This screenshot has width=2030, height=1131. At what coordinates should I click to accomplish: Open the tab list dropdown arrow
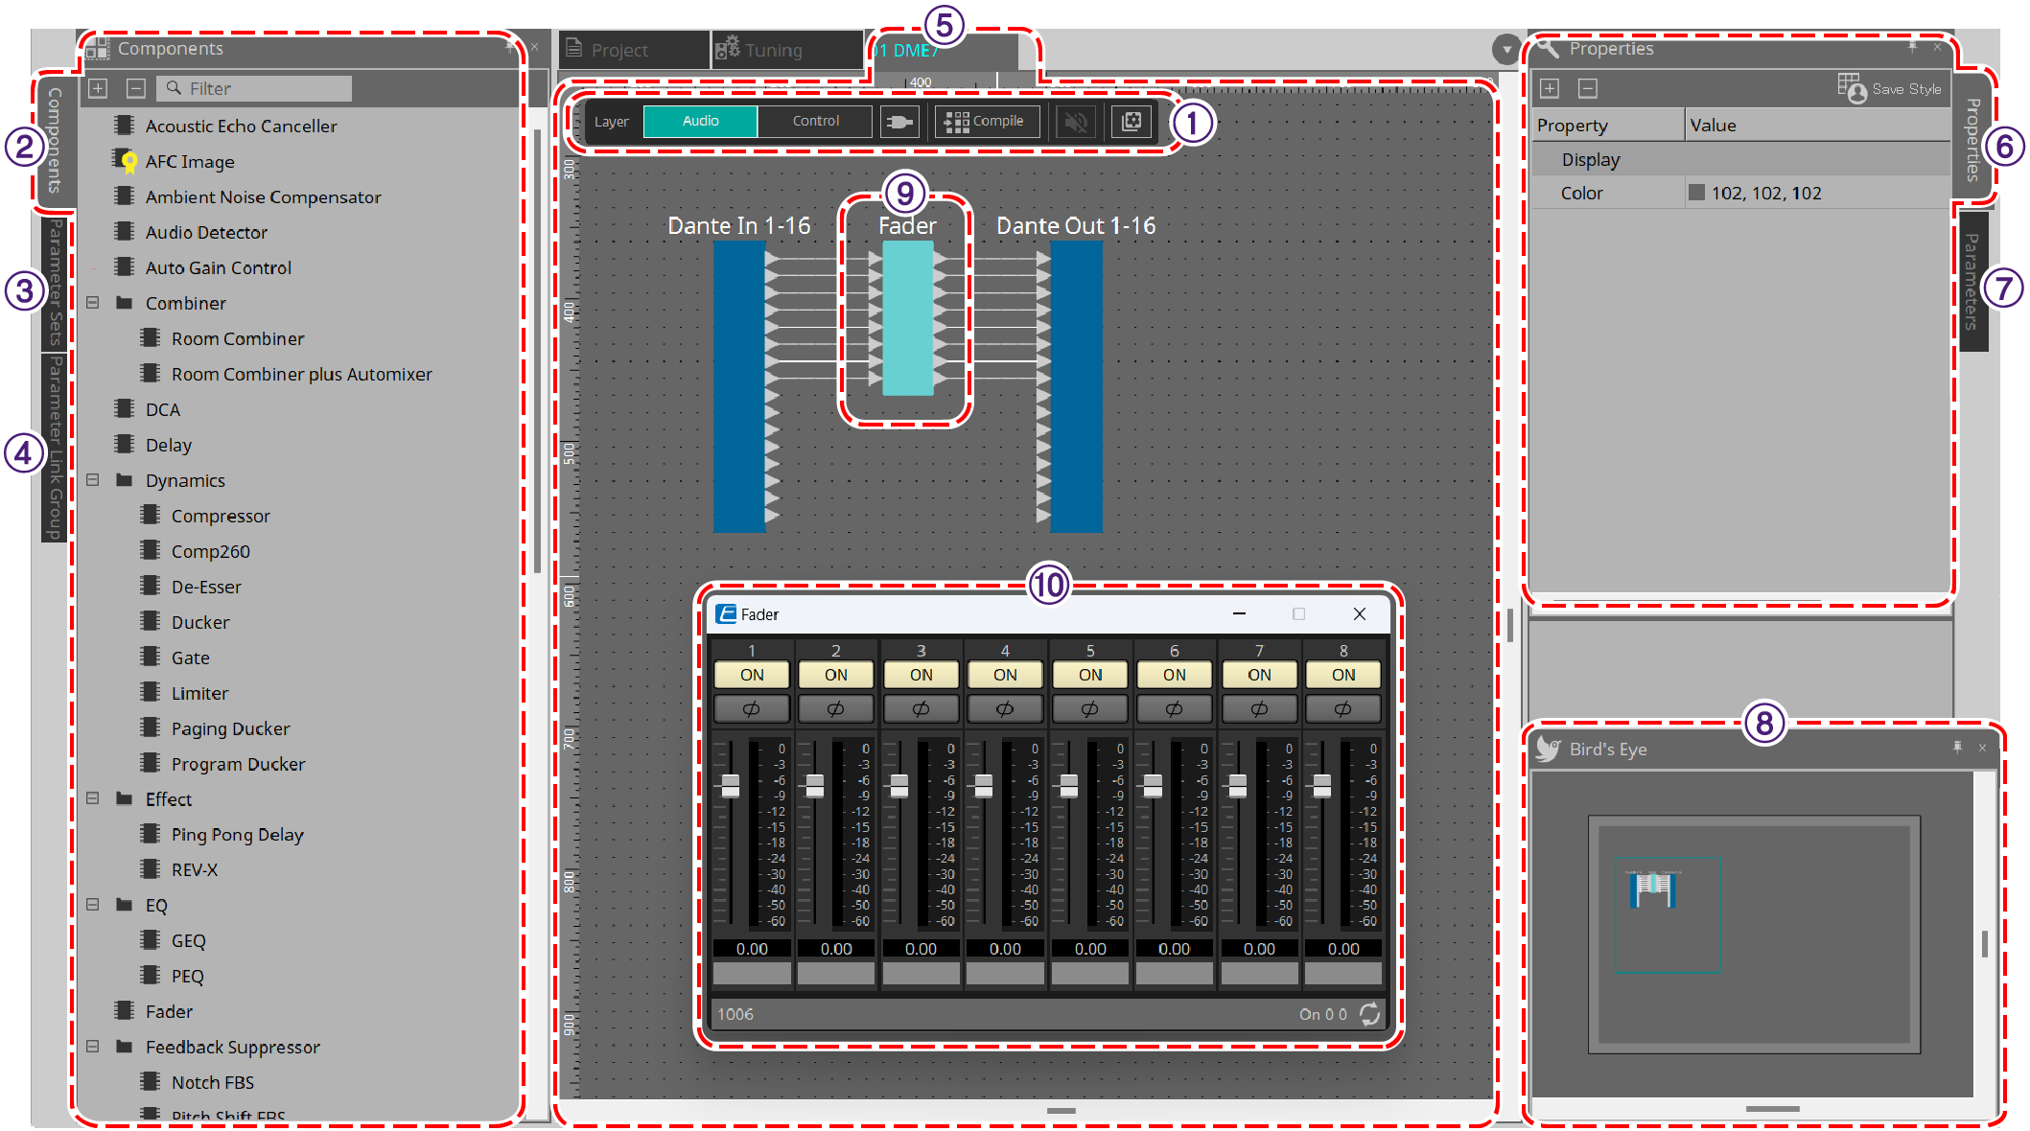[1506, 50]
